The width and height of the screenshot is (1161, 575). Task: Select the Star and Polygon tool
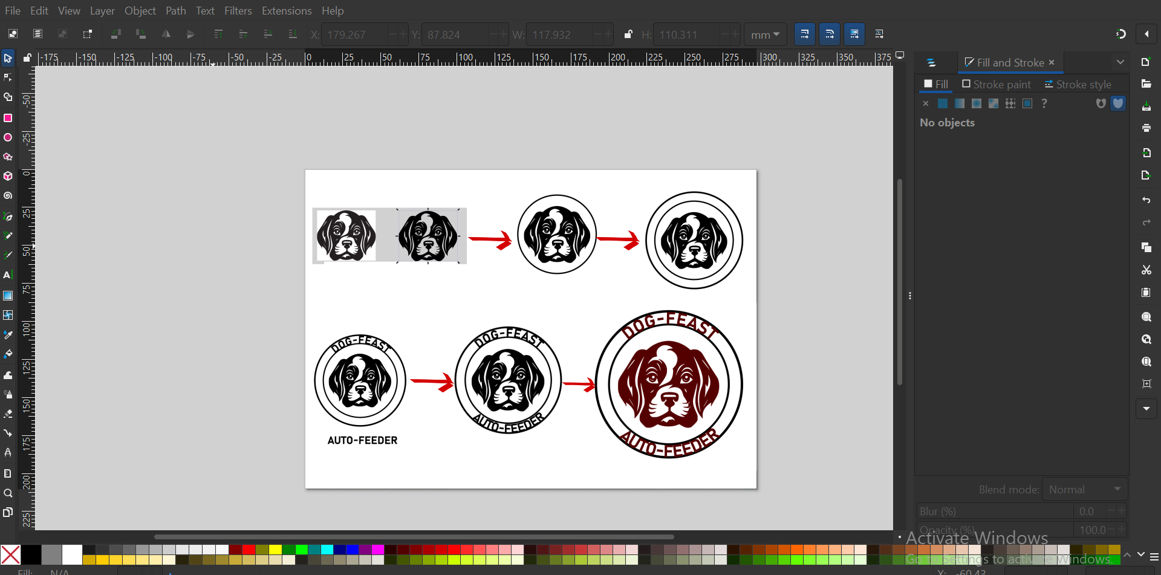click(x=8, y=157)
